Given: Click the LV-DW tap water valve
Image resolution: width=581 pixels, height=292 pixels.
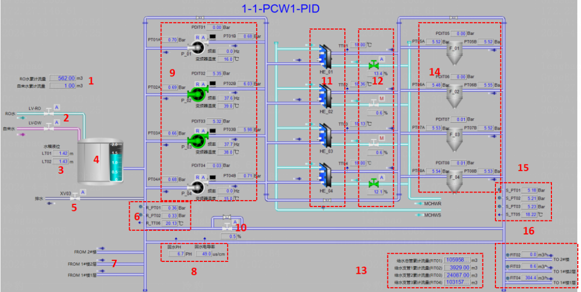Looking at the screenshot, I should pos(48,127).
